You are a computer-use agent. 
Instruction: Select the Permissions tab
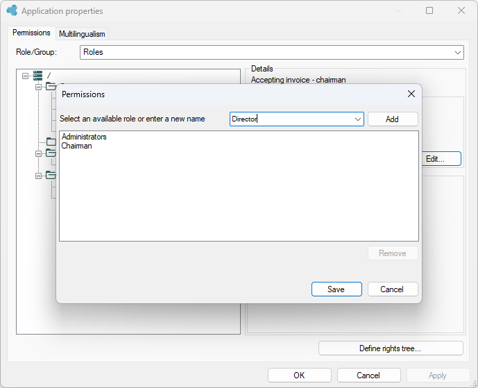coord(31,33)
